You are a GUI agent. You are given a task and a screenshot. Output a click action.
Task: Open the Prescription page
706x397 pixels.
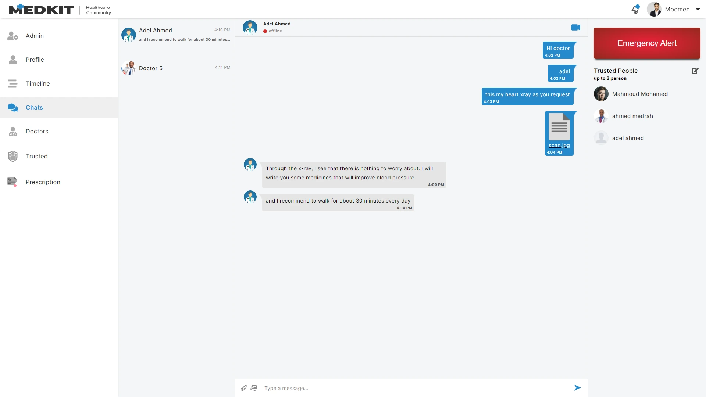43,182
